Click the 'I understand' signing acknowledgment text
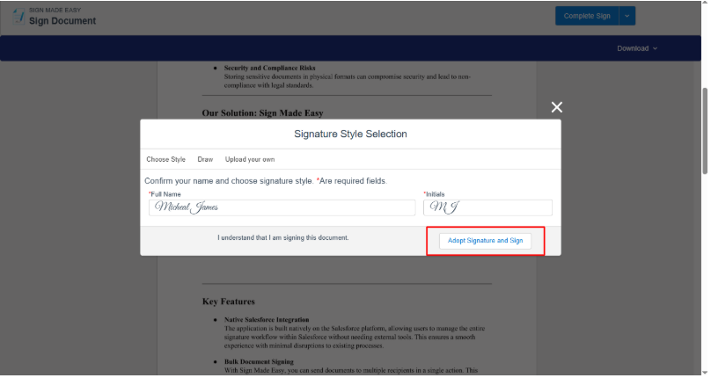711x378 pixels. tap(283, 238)
